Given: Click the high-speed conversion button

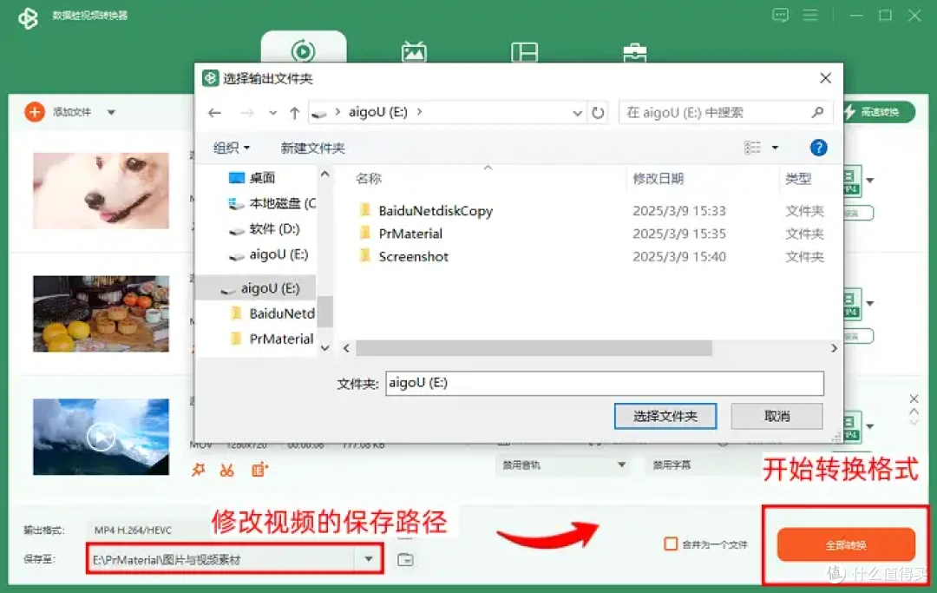Looking at the screenshot, I should pyautogui.click(x=878, y=112).
